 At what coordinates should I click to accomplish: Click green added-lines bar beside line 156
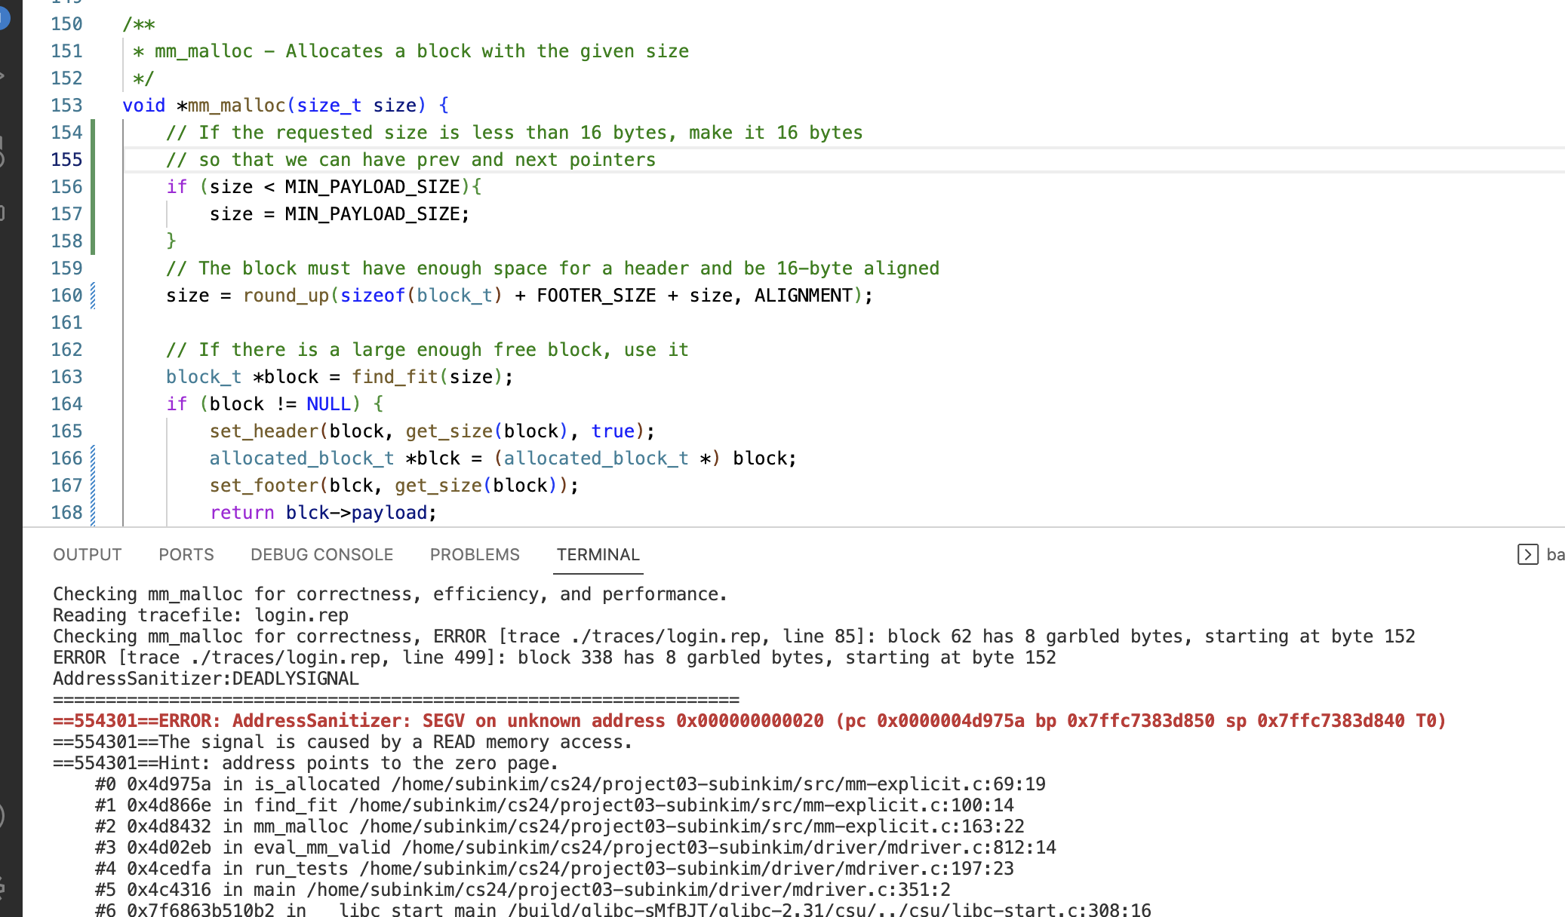93,187
